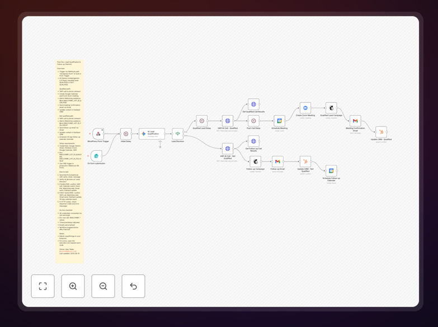Open the Update CRM - Qualified HubSpot node
Screen dimensions: 438x327
pos(382,132)
